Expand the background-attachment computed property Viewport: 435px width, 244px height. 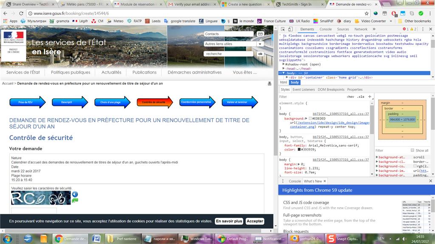click(377, 157)
